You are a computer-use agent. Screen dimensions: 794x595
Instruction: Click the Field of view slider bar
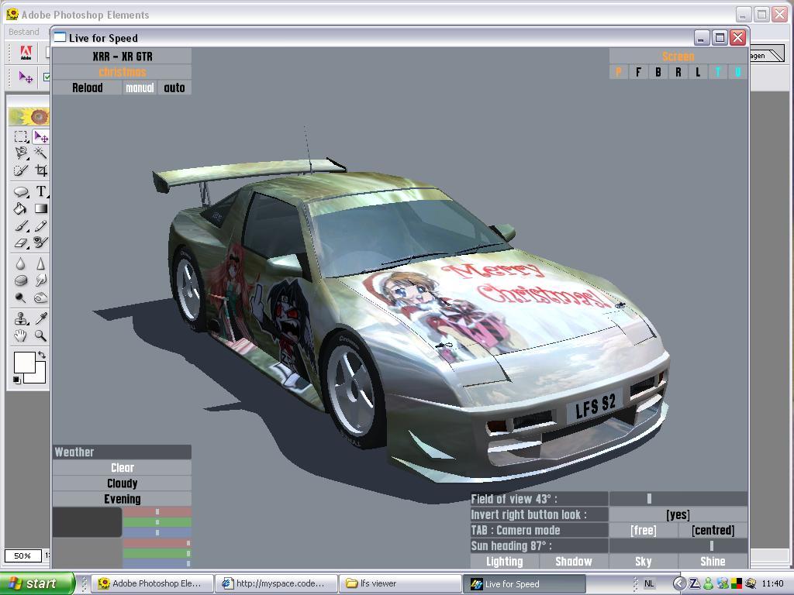tap(678, 499)
